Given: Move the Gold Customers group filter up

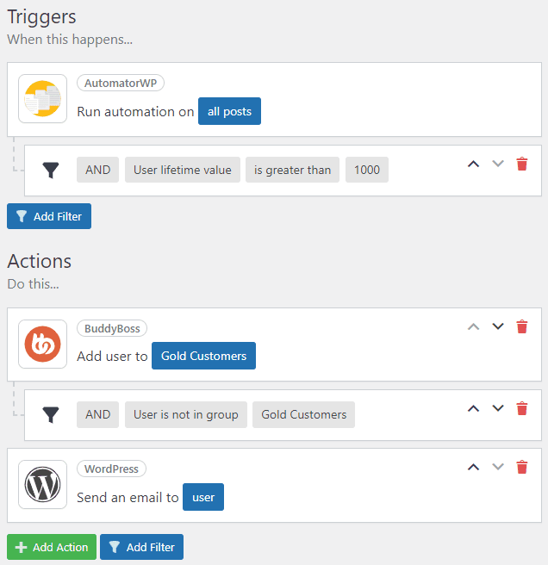Looking at the screenshot, I should tap(472, 408).
